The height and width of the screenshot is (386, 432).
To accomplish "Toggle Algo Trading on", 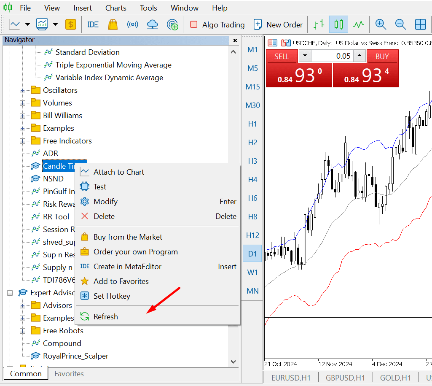I will [x=217, y=24].
